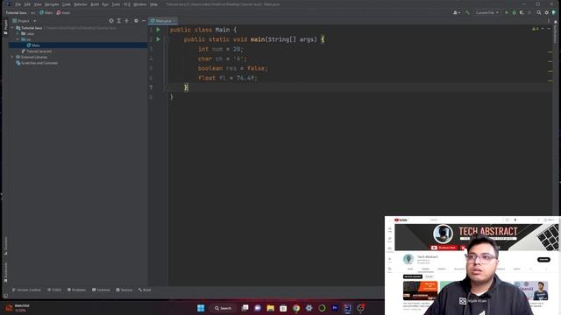Image resolution: width=561 pixels, height=315 pixels.
Task: Open the Build menu
Action: click(x=95, y=4)
